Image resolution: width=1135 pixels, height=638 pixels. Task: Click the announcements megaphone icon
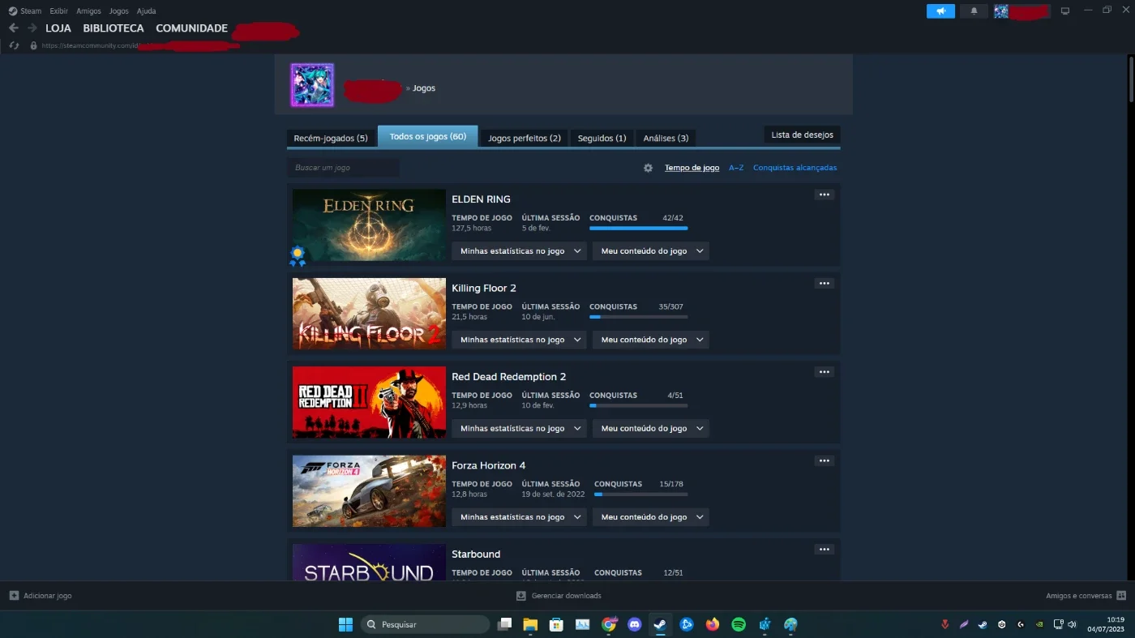pyautogui.click(x=940, y=11)
